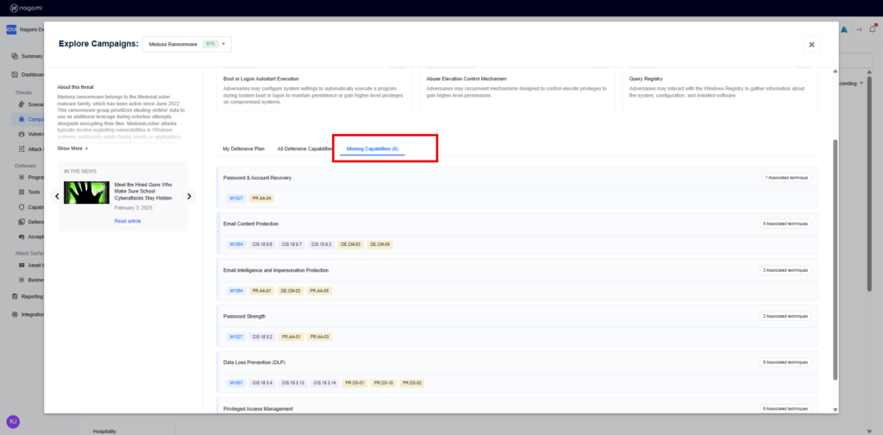This screenshot has width=883, height=435.
Task: Expand threat description with Show More
Action: [72, 148]
